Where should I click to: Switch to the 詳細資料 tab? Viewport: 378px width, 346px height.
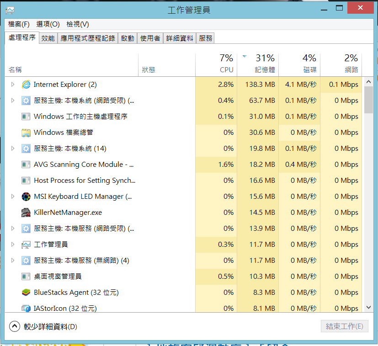click(180, 38)
